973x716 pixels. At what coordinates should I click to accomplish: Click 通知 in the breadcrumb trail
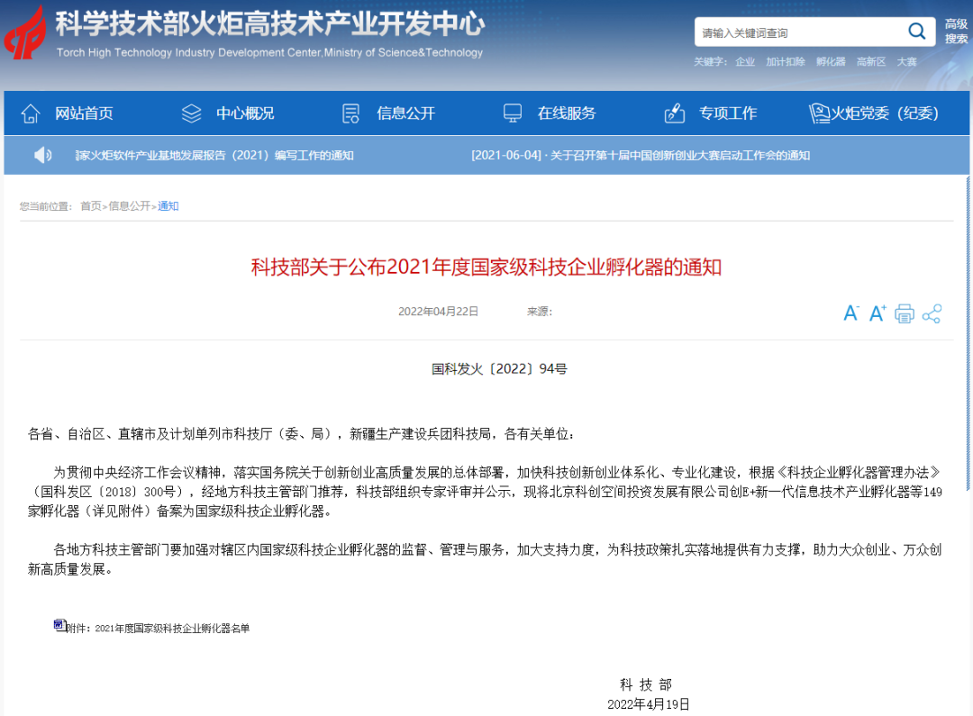pos(168,206)
